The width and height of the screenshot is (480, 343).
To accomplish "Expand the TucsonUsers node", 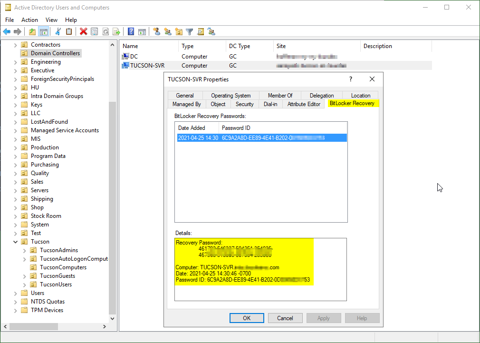I will click(25, 284).
